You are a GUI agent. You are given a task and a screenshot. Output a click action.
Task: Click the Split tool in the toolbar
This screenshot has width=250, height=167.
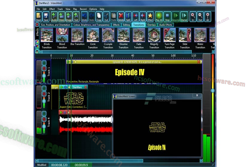pyautogui.click(x=128, y=16)
